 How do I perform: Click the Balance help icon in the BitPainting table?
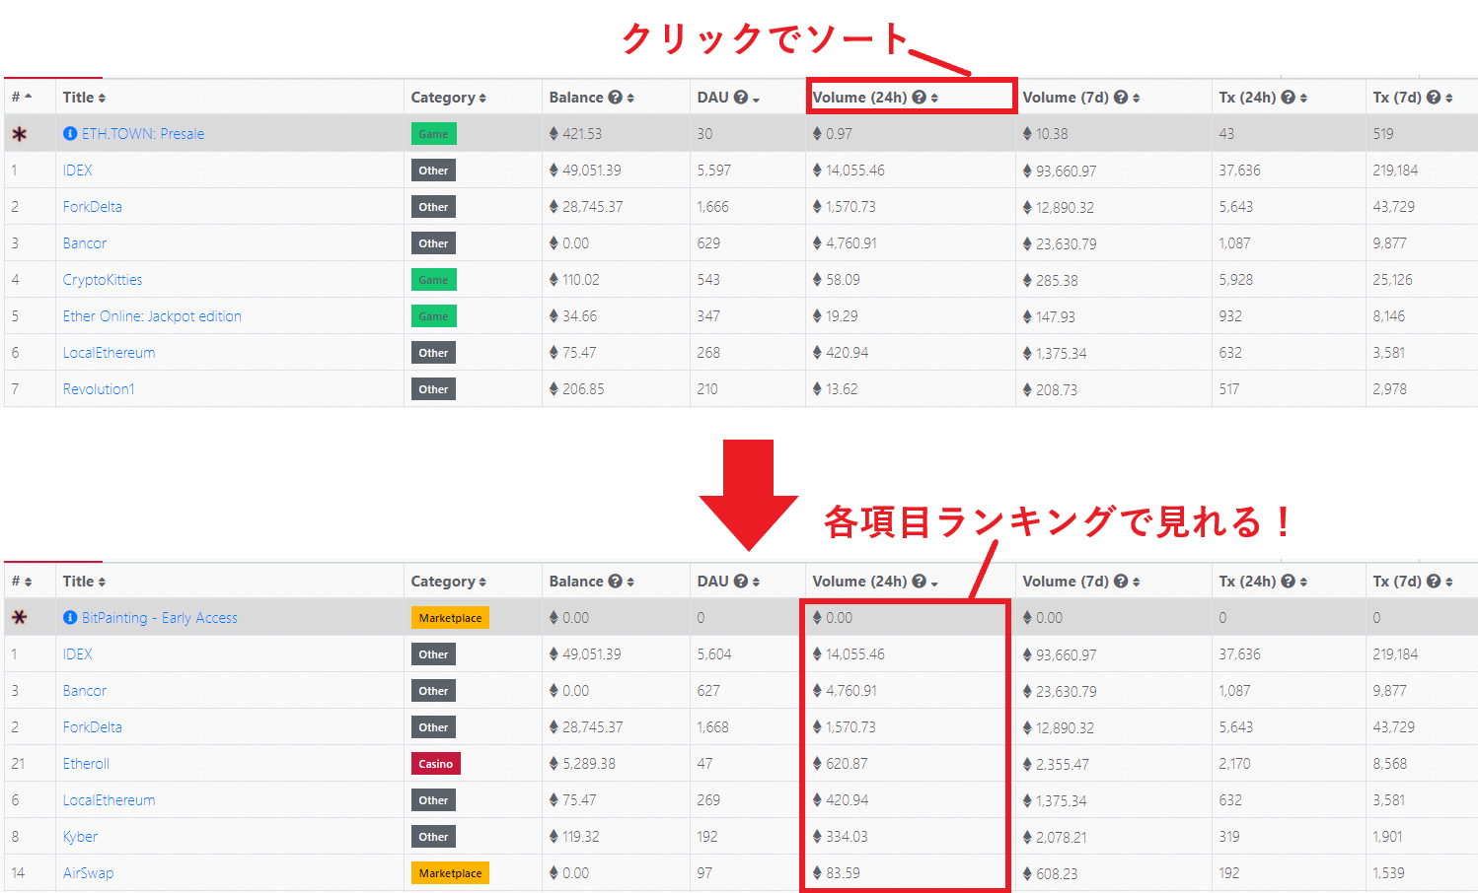click(x=616, y=582)
